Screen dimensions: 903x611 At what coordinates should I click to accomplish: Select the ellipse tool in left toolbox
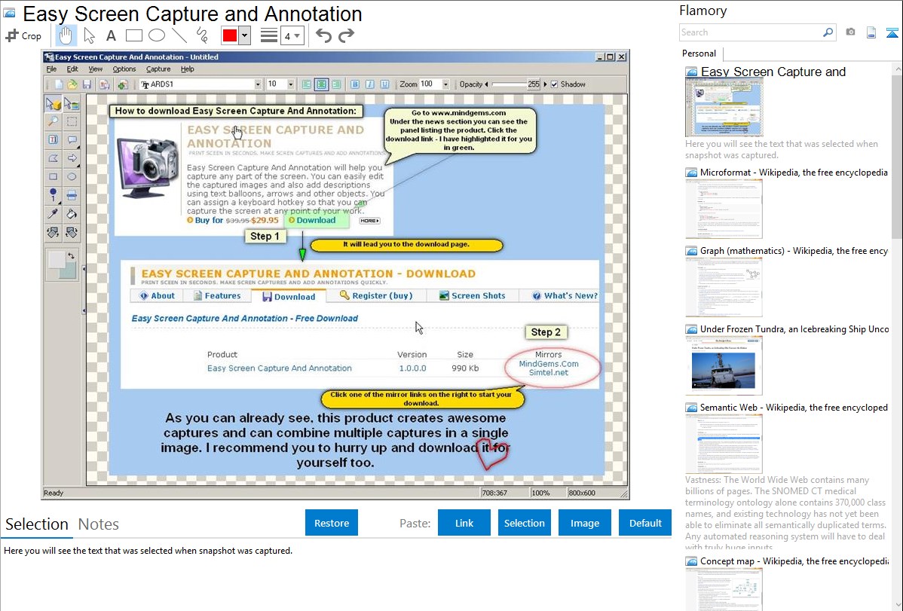(72, 177)
